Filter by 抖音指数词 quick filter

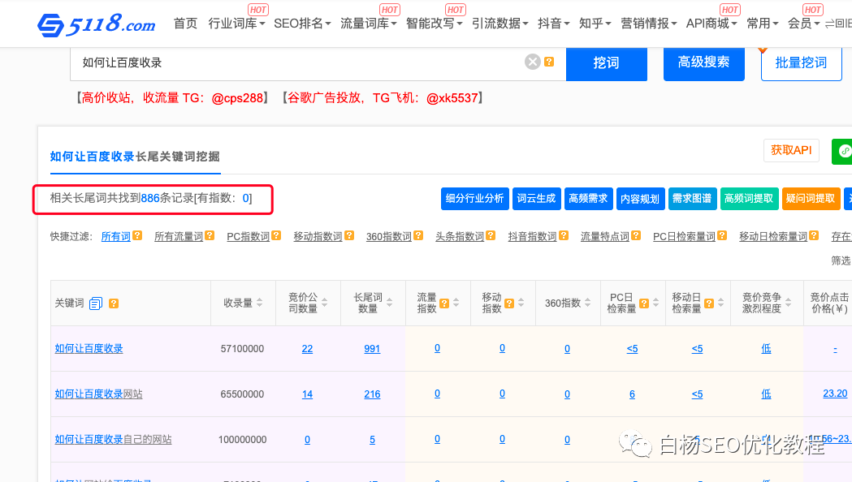(533, 237)
